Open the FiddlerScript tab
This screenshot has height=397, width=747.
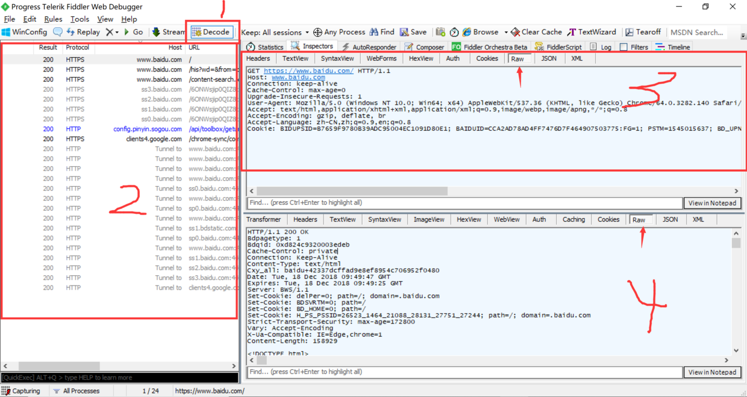[x=558, y=47]
